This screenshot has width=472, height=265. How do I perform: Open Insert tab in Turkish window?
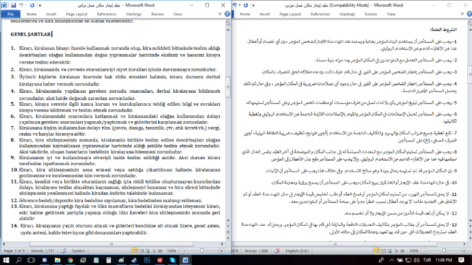click(51, 14)
